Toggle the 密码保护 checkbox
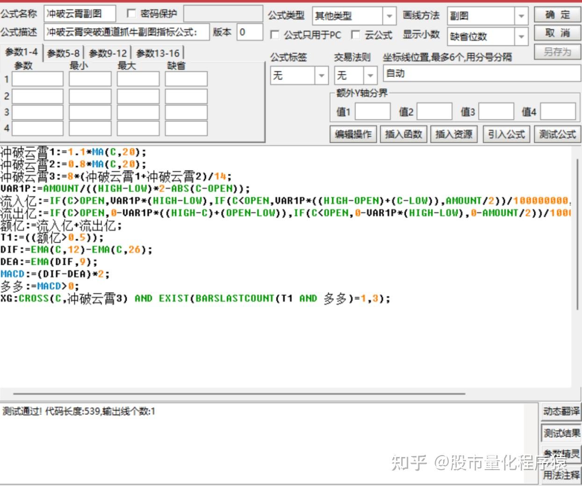The height and width of the screenshot is (486, 582). click(x=131, y=14)
